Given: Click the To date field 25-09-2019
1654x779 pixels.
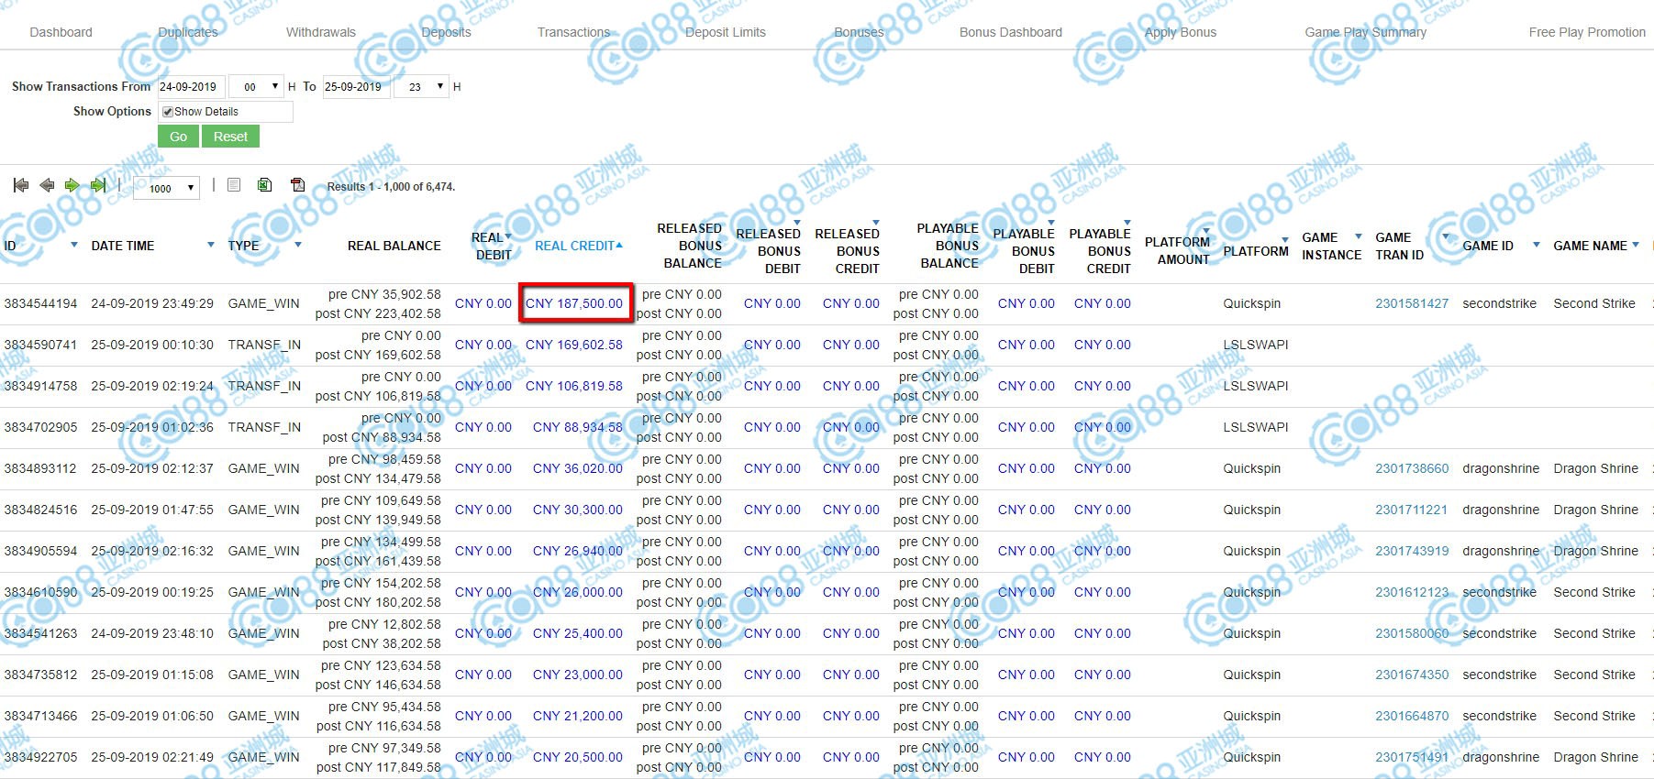Looking at the screenshot, I should [356, 87].
